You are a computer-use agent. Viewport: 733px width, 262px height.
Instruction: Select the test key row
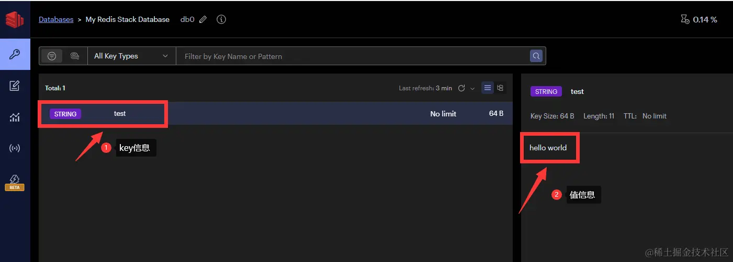(276, 114)
